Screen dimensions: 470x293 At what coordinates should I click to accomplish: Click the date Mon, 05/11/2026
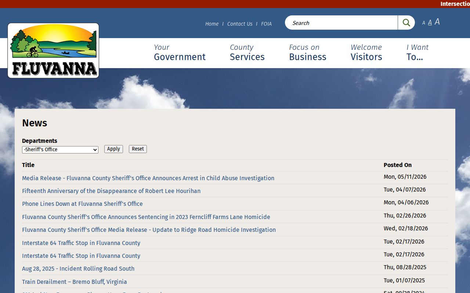pos(405,177)
